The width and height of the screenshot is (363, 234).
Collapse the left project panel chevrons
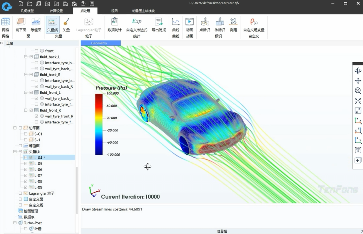2,43
